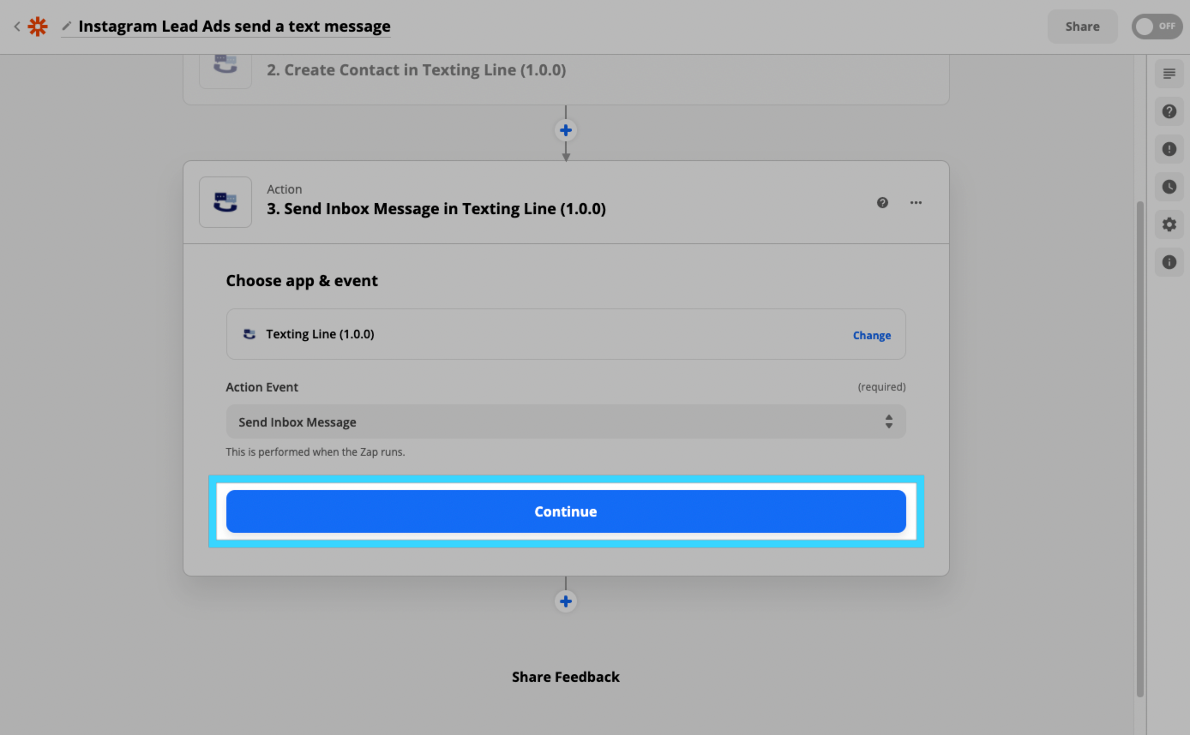Viewport: 1190px width, 735px height.
Task: Add a step between steps 2 and 3
Action: click(566, 130)
